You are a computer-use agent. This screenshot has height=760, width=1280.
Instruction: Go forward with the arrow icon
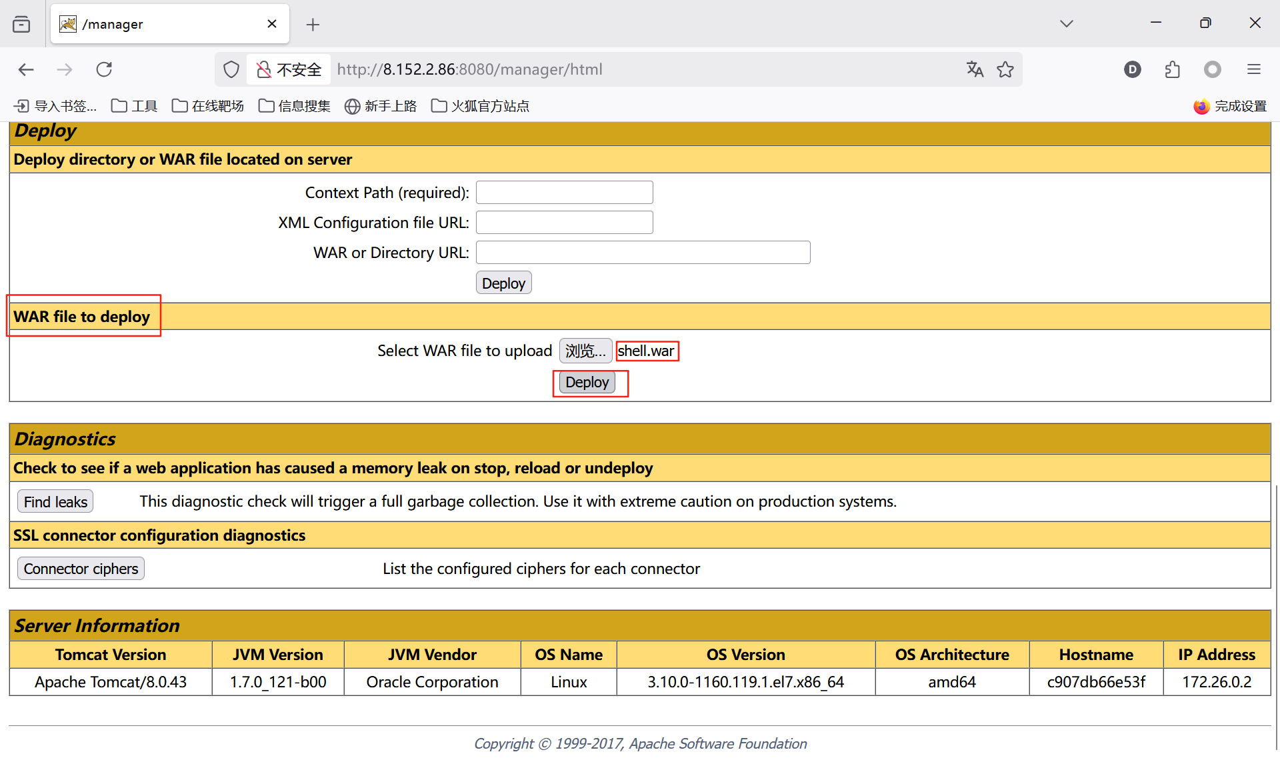pyautogui.click(x=65, y=69)
